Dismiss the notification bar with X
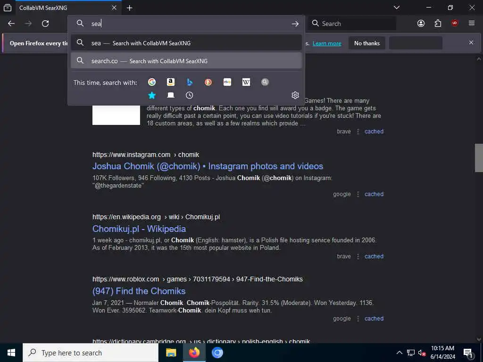 click(x=471, y=42)
